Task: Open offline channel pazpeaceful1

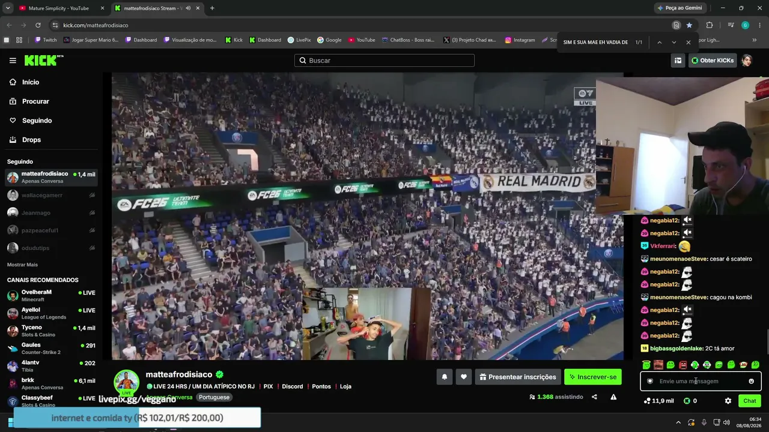Action: click(51, 230)
